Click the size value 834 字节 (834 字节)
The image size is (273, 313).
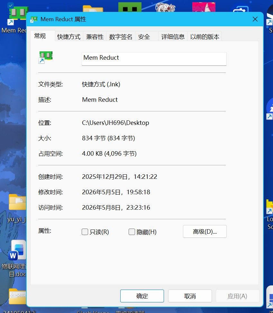click(108, 138)
